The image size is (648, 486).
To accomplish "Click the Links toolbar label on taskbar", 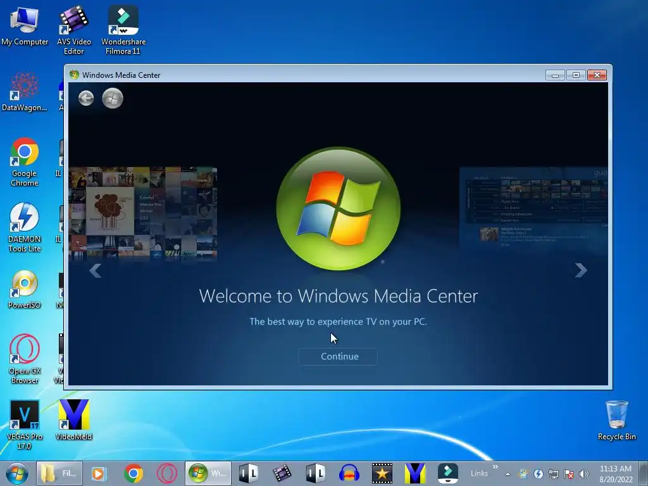I will click(479, 473).
